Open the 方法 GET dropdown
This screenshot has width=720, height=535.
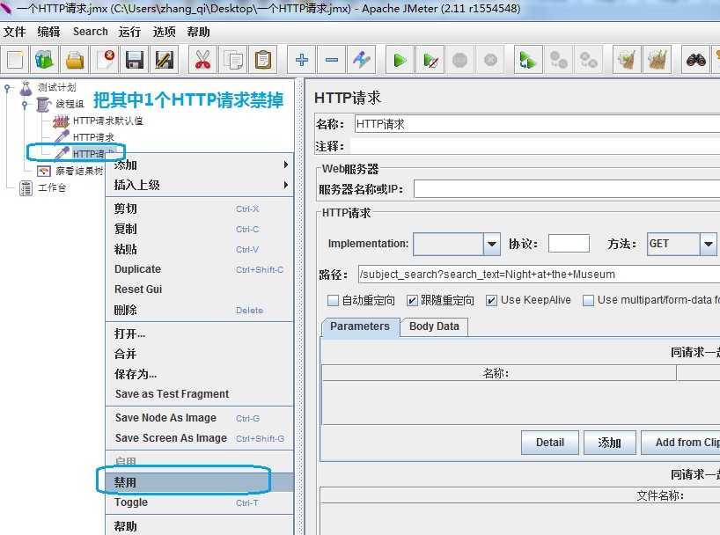[x=708, y=244]
